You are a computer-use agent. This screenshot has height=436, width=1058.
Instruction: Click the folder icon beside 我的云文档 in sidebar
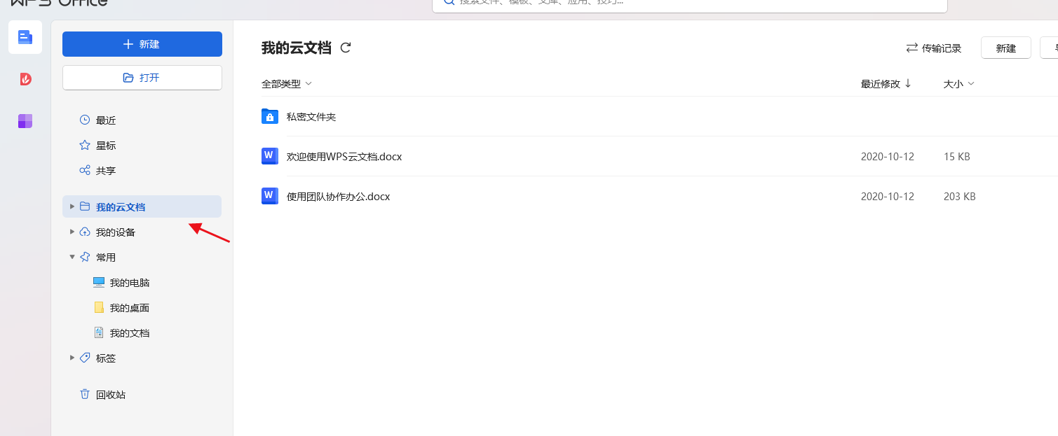85,206
